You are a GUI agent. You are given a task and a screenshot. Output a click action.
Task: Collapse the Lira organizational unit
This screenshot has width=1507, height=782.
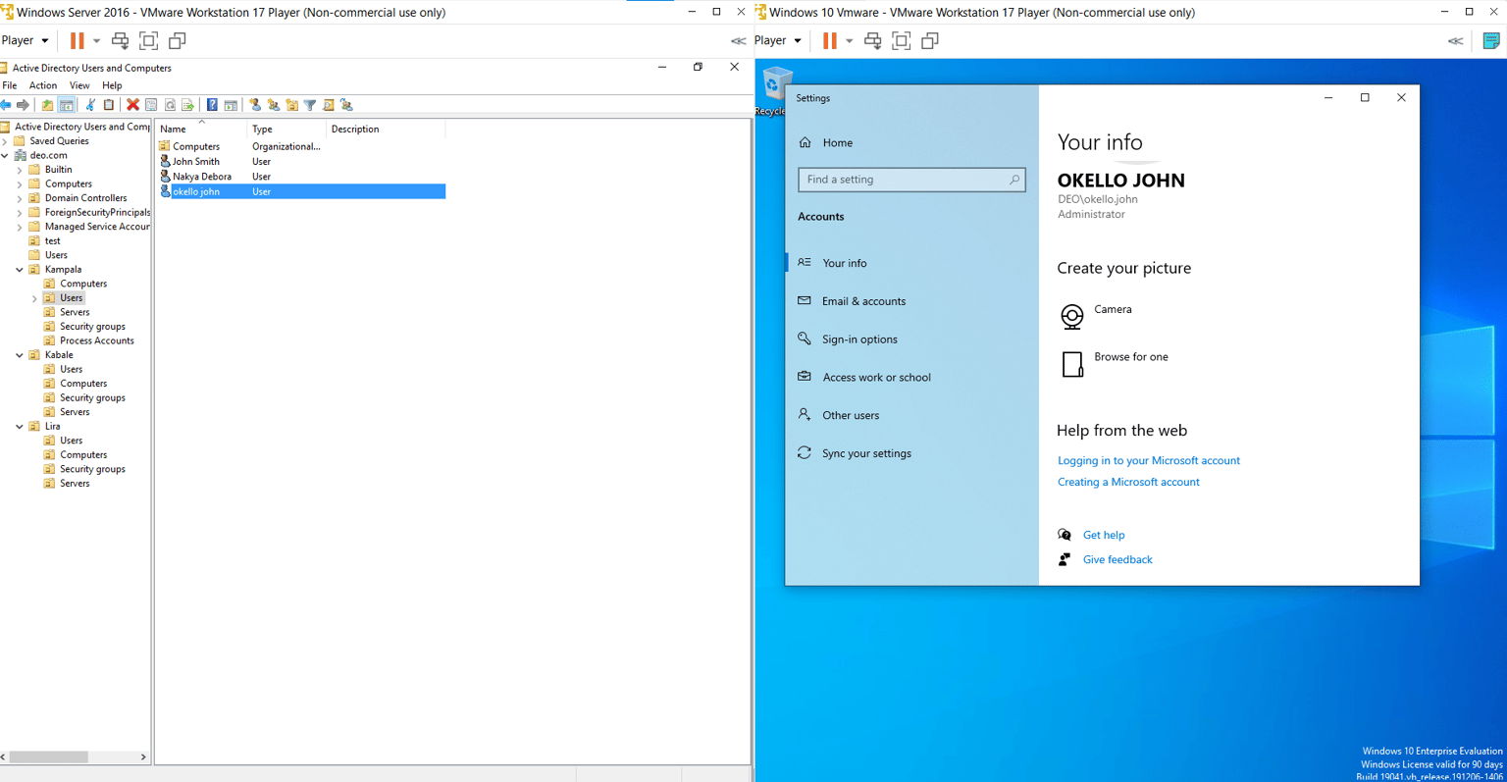click(20, 427)
